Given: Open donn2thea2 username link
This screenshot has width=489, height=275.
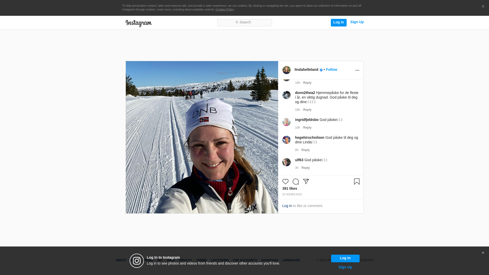Looking at the screenshot, I should point(305,93).
